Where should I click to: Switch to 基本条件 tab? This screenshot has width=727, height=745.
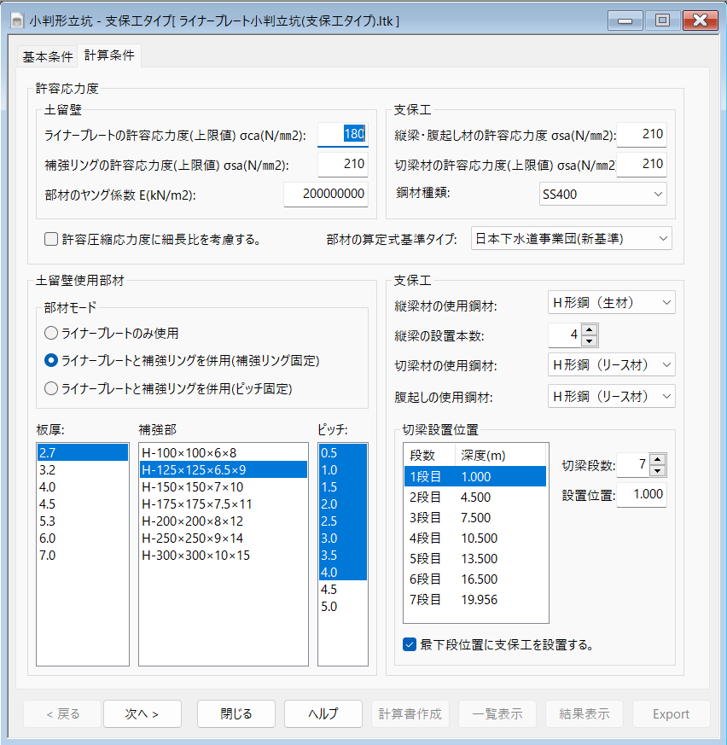click(x=47, y=56)
